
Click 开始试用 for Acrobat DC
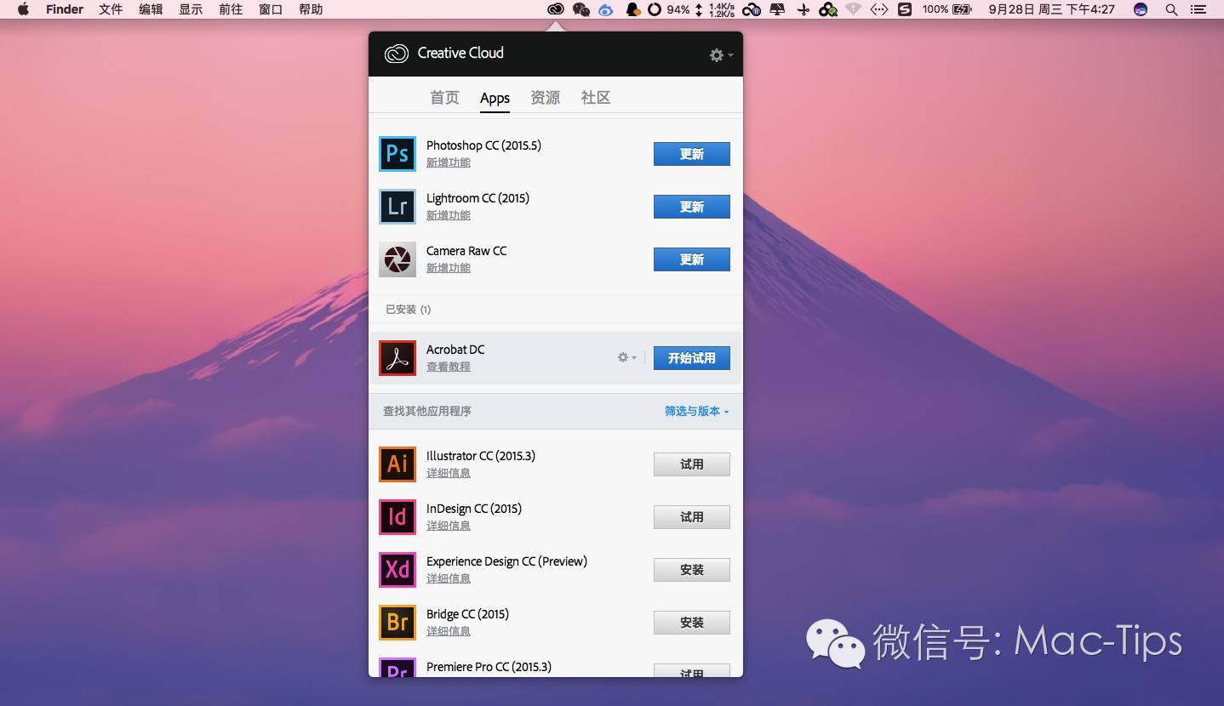[691, 358]
